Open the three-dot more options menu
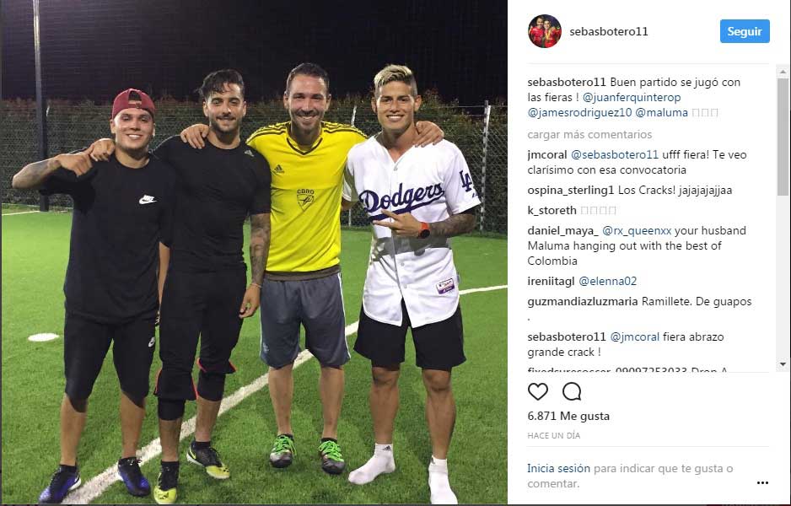Image resolution: width=791 pixels, height=506 pixels. click(762, 482)
